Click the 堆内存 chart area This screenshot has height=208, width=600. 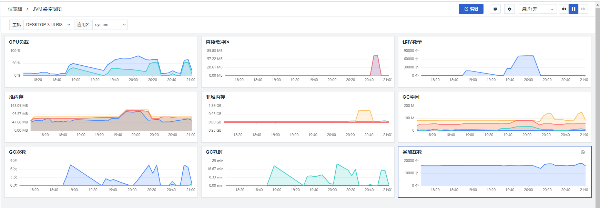[111, 118]
